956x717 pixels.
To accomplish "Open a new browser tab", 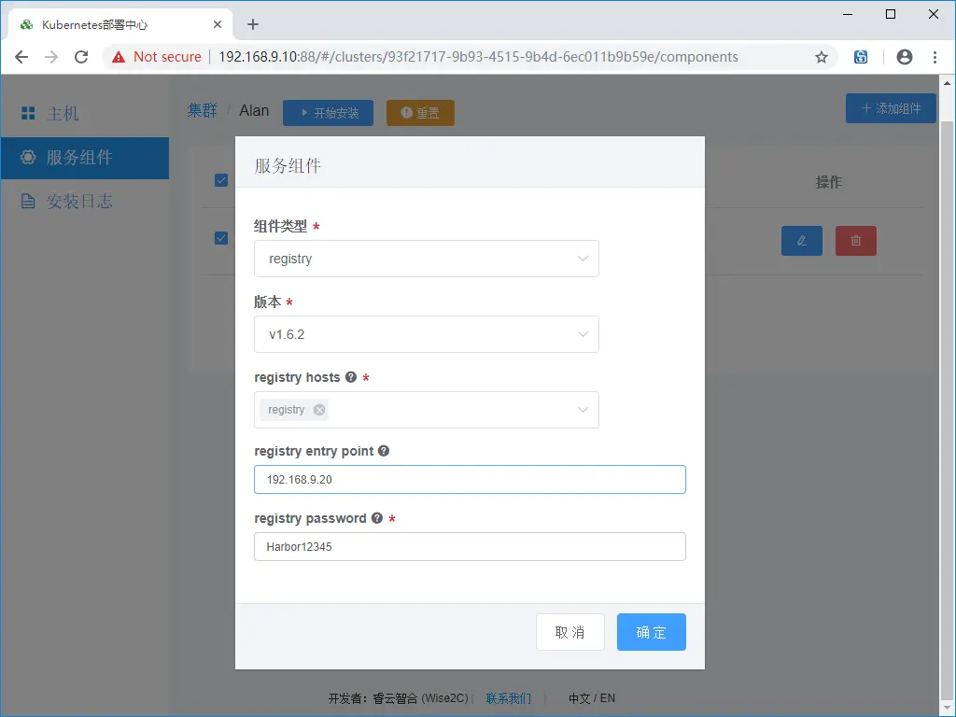I will (253, 24).
